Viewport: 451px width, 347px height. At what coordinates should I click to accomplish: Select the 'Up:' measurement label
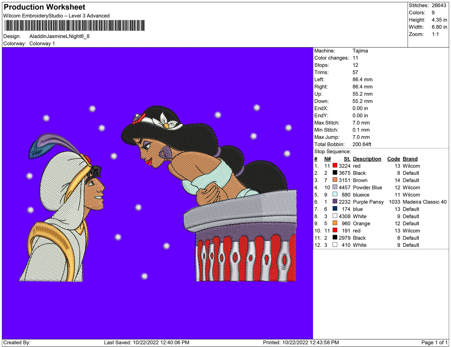coord(318,94)
